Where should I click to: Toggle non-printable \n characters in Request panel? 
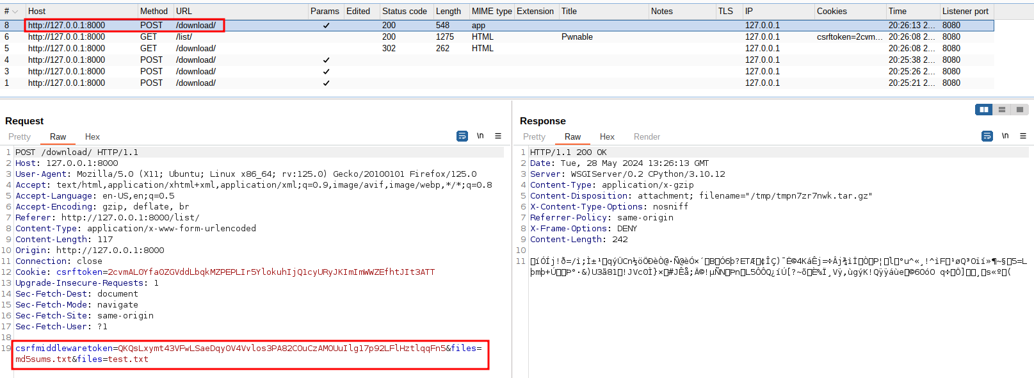tap(480, 136)
